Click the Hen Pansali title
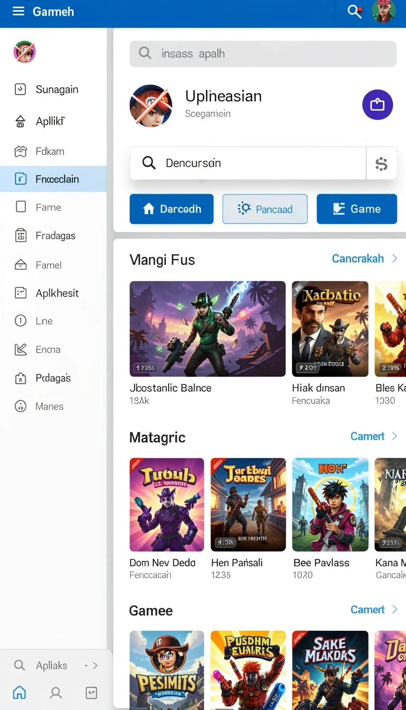 pyautogui.click(x=237, y=563)
